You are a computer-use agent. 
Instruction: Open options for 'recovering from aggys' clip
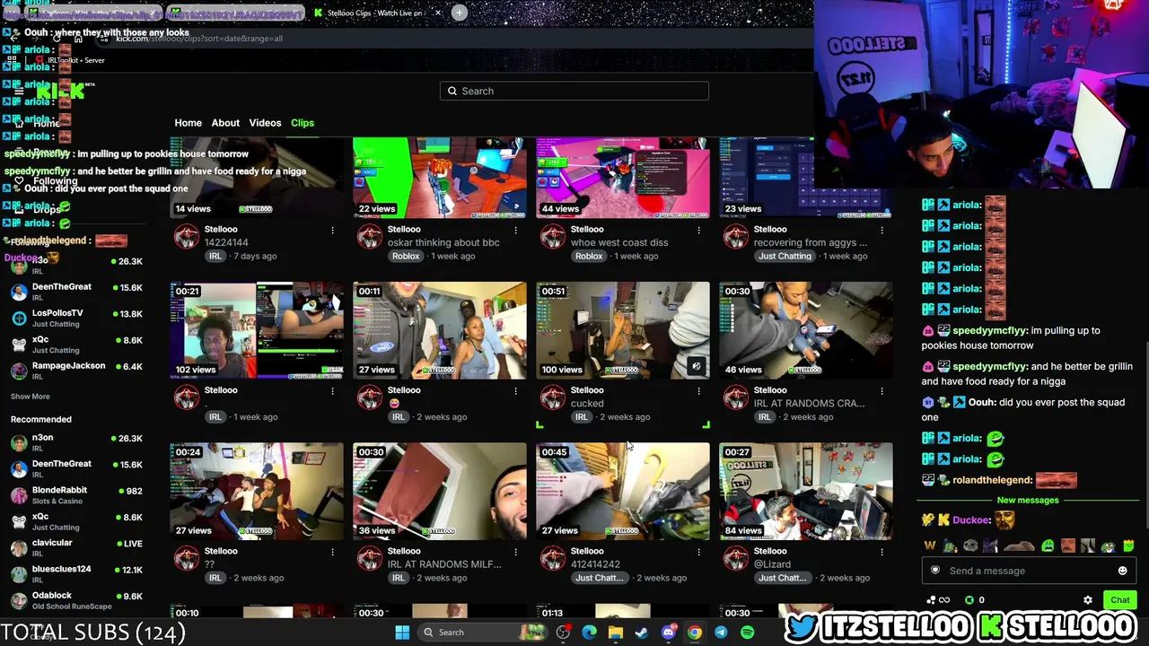(881, 231)
